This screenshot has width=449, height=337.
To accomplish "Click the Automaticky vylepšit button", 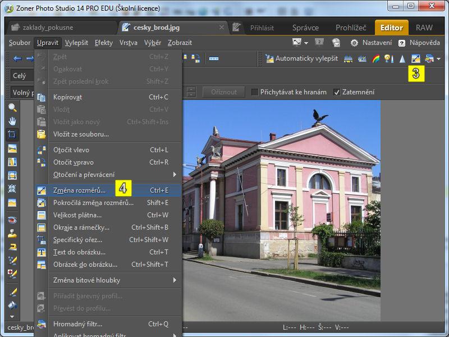I will tap(301, 59).
